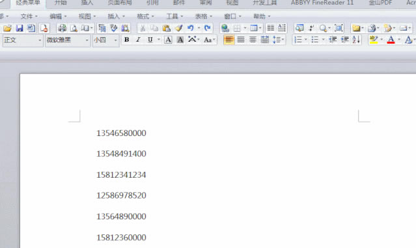Screen dimensions: 416x248
Task: Select the Cut scissors icon
Action: [x=143, y=28]
